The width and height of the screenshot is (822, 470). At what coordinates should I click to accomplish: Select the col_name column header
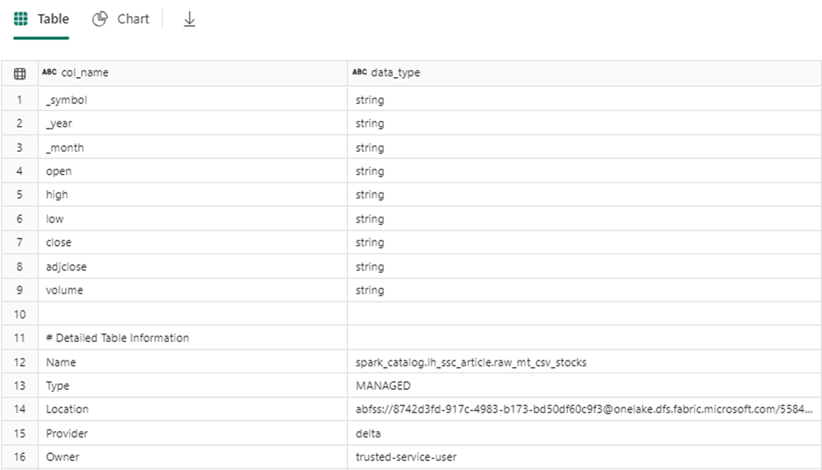click(84, 73)
